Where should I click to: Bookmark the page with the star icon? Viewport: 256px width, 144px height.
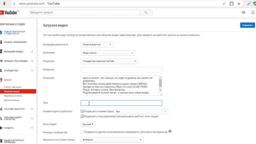coord(239,4)
